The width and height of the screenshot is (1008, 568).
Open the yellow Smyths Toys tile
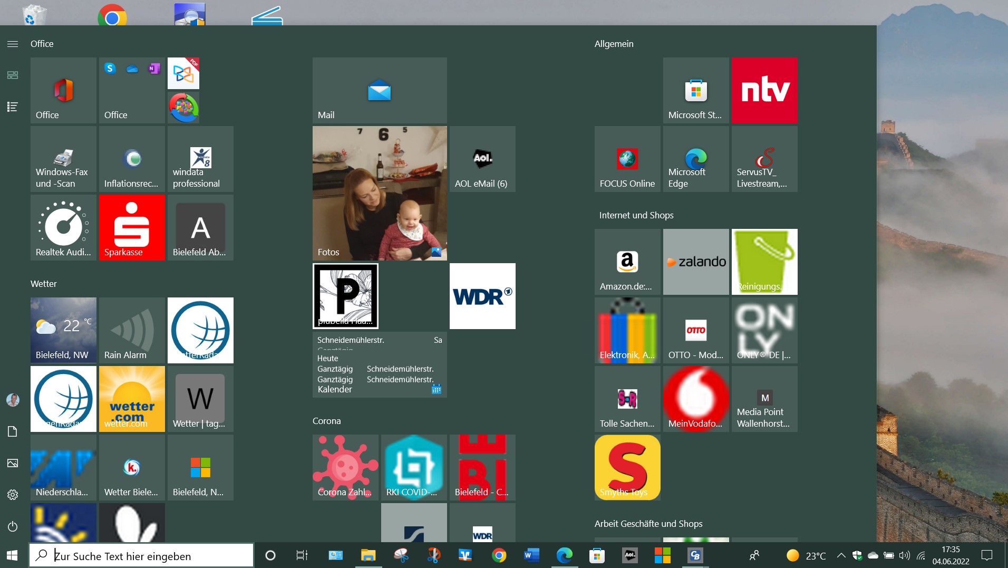coord(627,467)
